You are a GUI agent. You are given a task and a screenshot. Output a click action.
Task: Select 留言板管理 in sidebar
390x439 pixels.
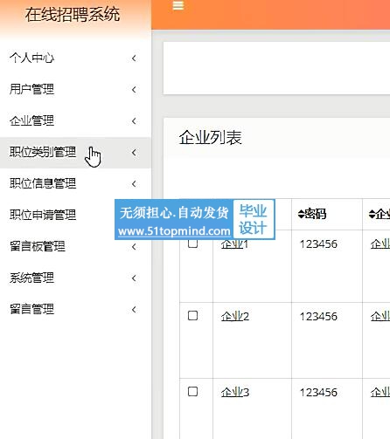(x=38, y=246)
